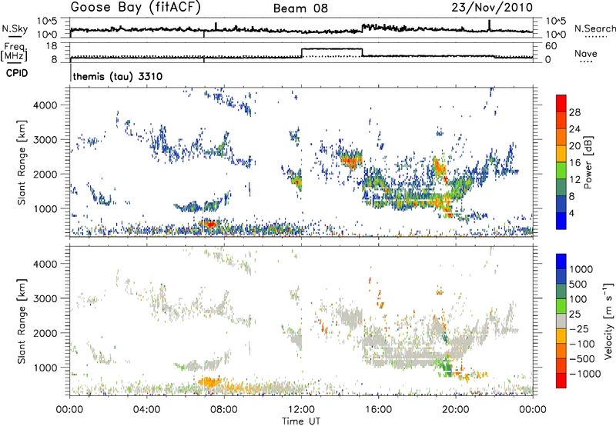Screen dimensions: 616x426
Task: Select the 3000 km tick in the power panel
Action: (x=45, y=140)
